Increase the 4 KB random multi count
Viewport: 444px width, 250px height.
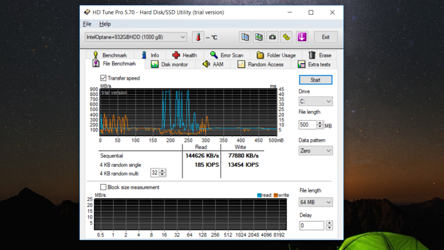[x=162, y=171]
